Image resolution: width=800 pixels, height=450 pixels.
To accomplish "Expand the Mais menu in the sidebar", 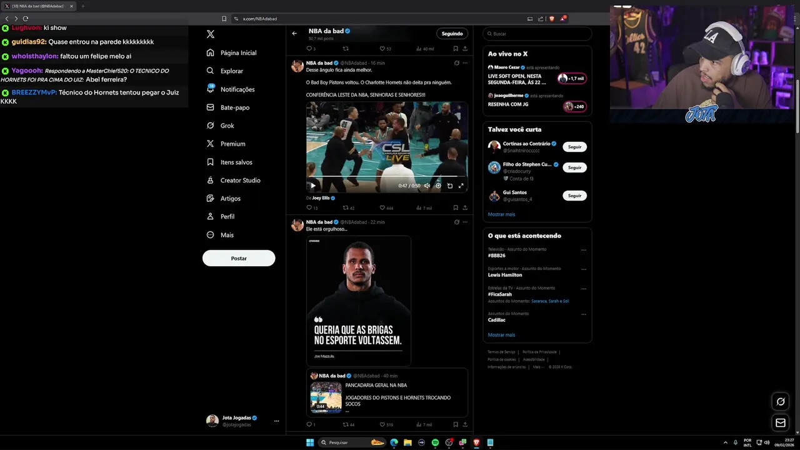I will coord(220,235).
